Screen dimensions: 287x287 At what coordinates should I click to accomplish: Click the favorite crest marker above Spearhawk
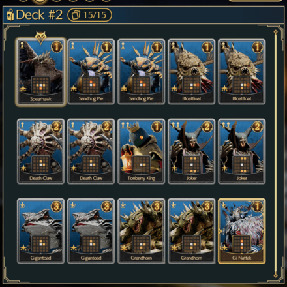pos(40,37)
